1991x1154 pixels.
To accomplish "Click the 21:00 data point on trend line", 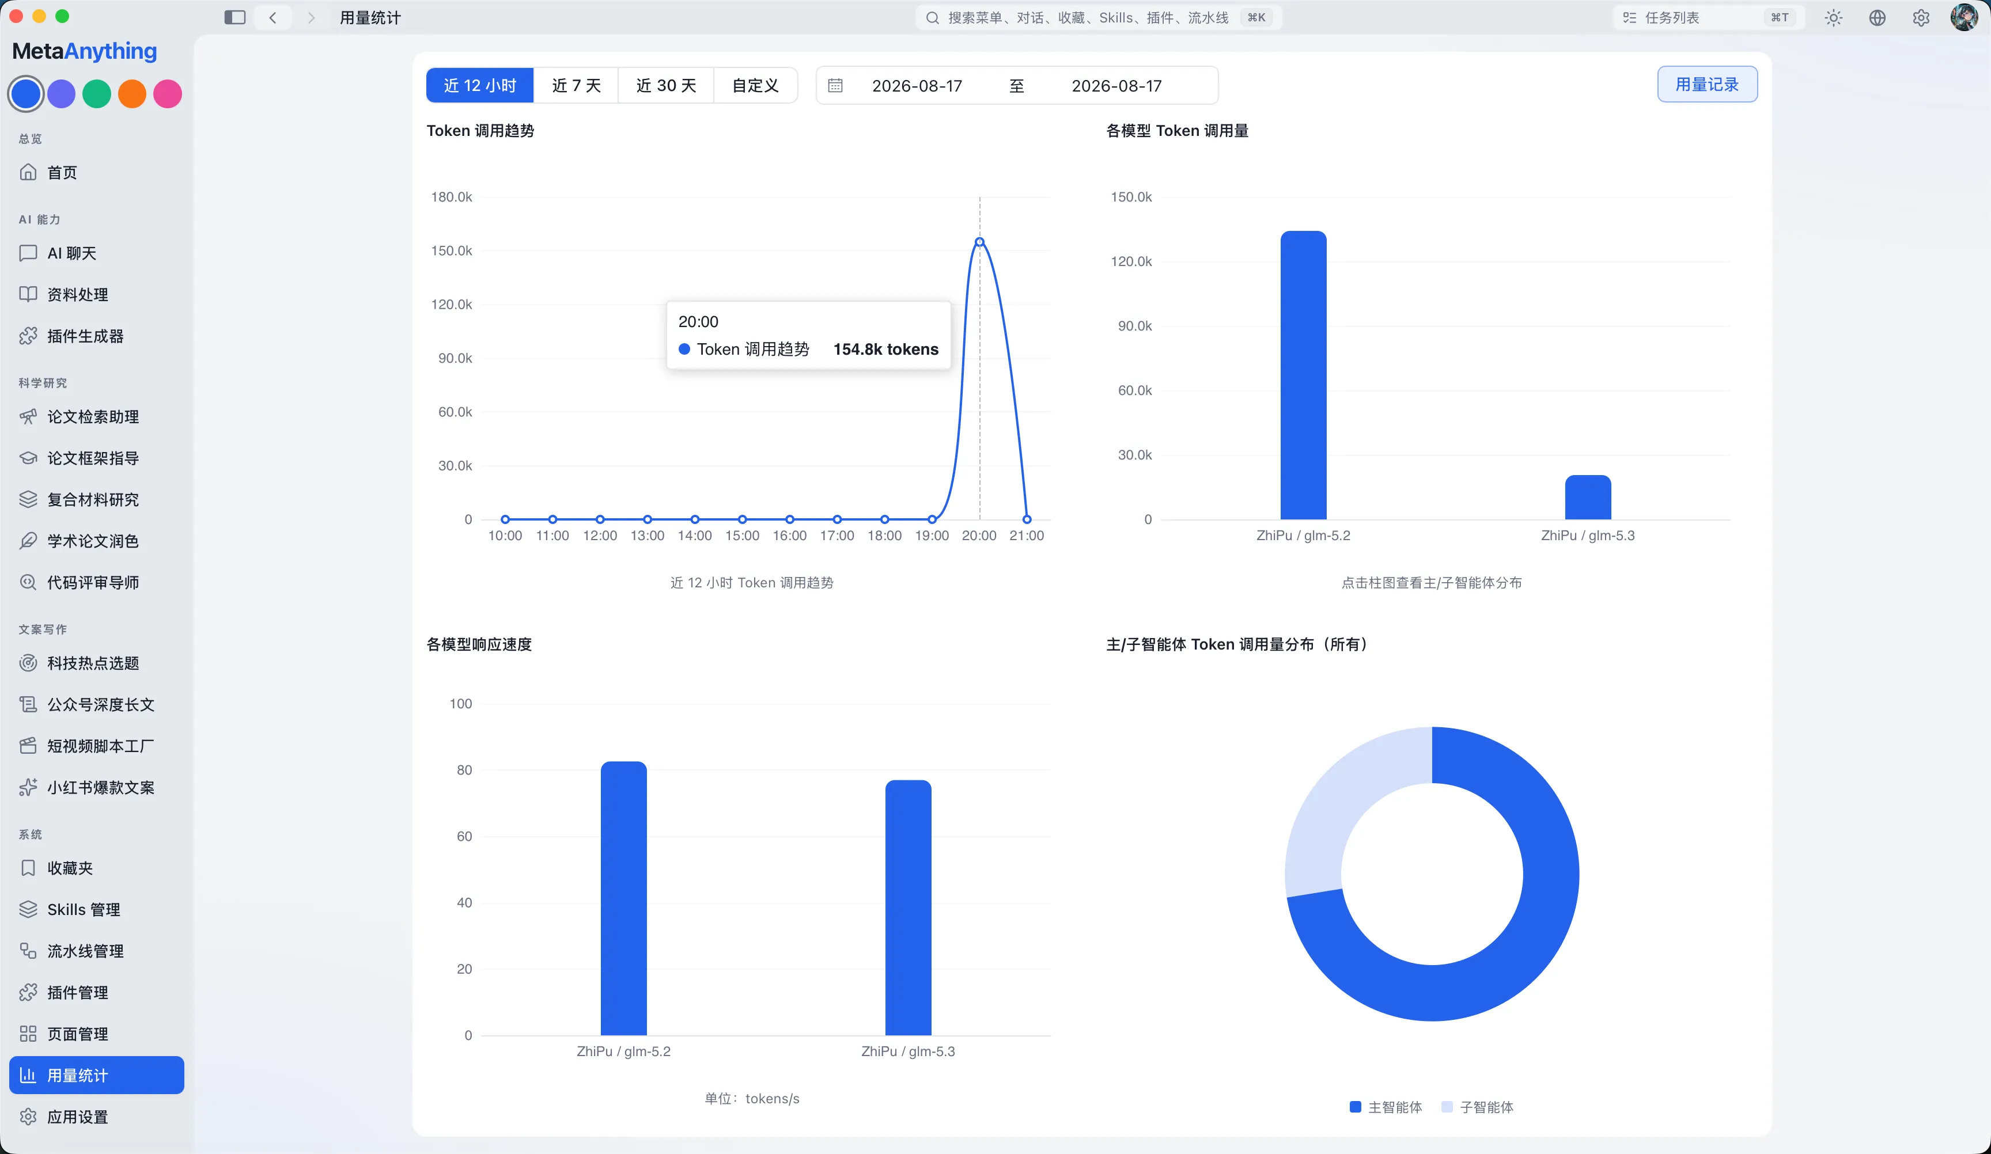I will (x=1027, y=520).
